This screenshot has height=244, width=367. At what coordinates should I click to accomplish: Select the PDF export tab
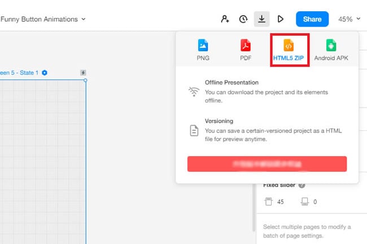pyautogui.click(x=246, y=50)
